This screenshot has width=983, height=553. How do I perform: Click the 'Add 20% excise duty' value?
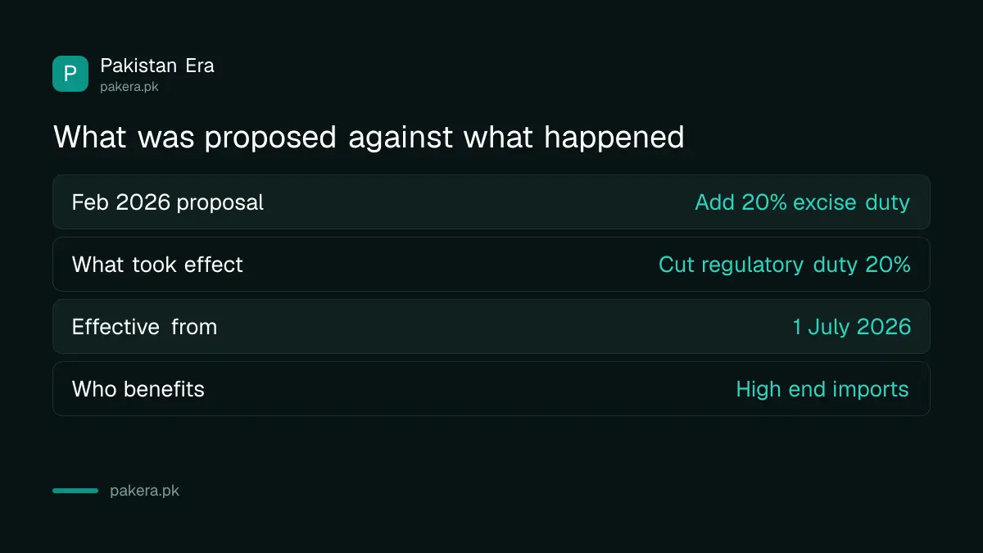tap(802, 202)
